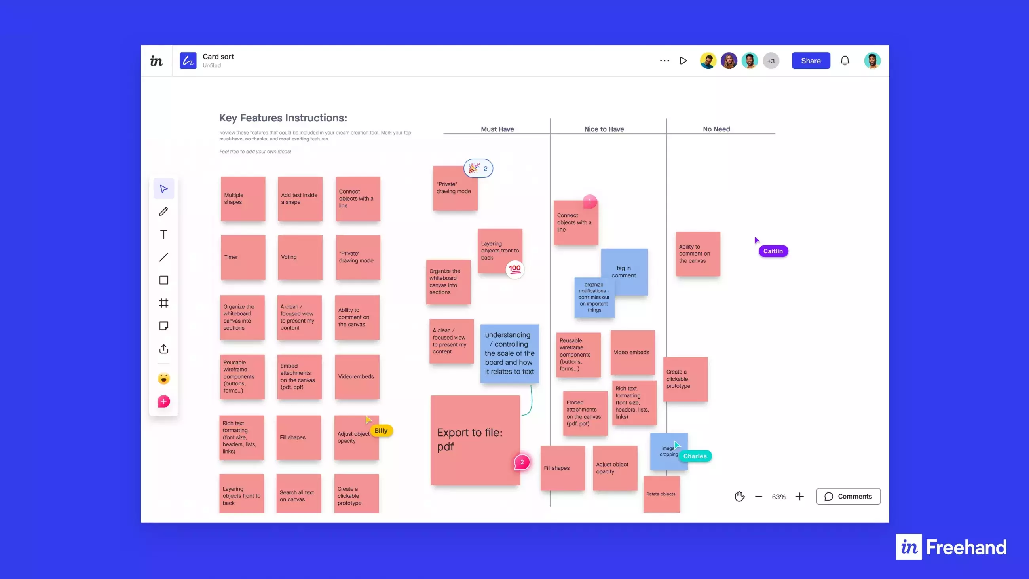Open the overflow menu with three dots
Screen dimensions: 1029x579
[664, 60]
